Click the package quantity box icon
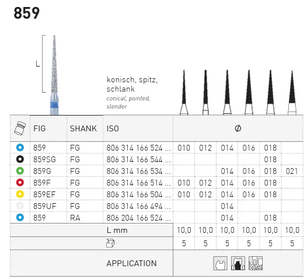 point(110,243)
